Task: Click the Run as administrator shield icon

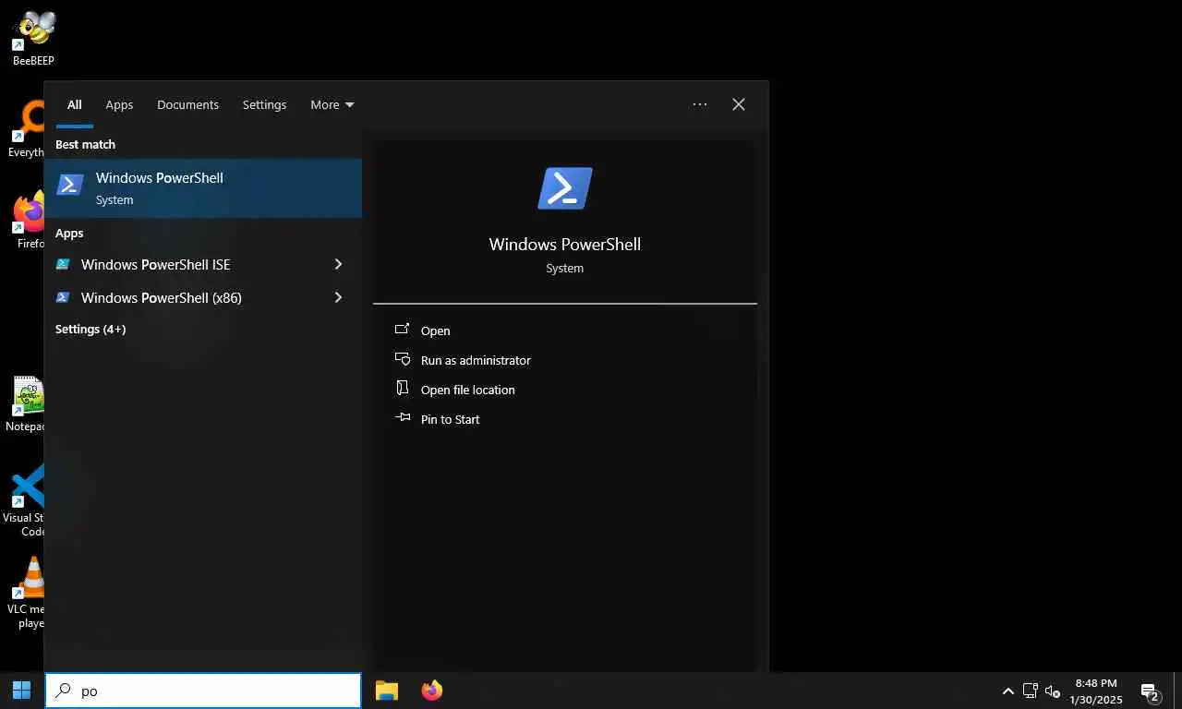Action: tap(402, 358)
